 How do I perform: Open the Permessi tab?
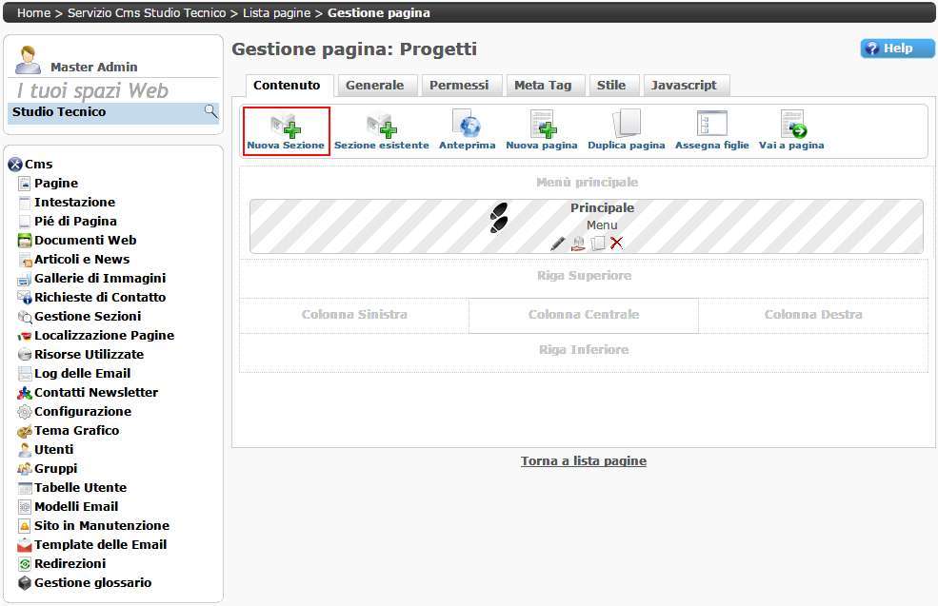tap(459, 86)
